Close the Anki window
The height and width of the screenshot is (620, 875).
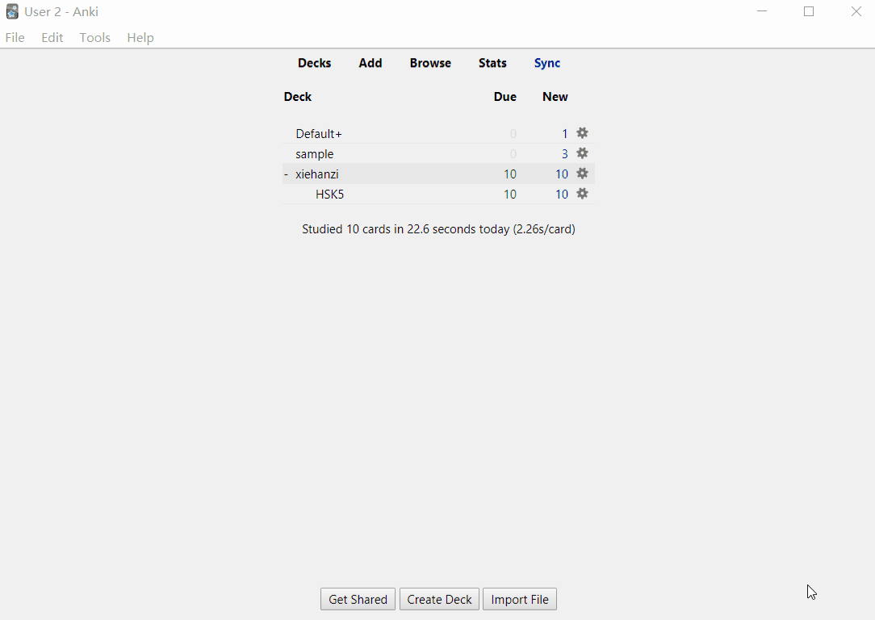coord(856,11)
